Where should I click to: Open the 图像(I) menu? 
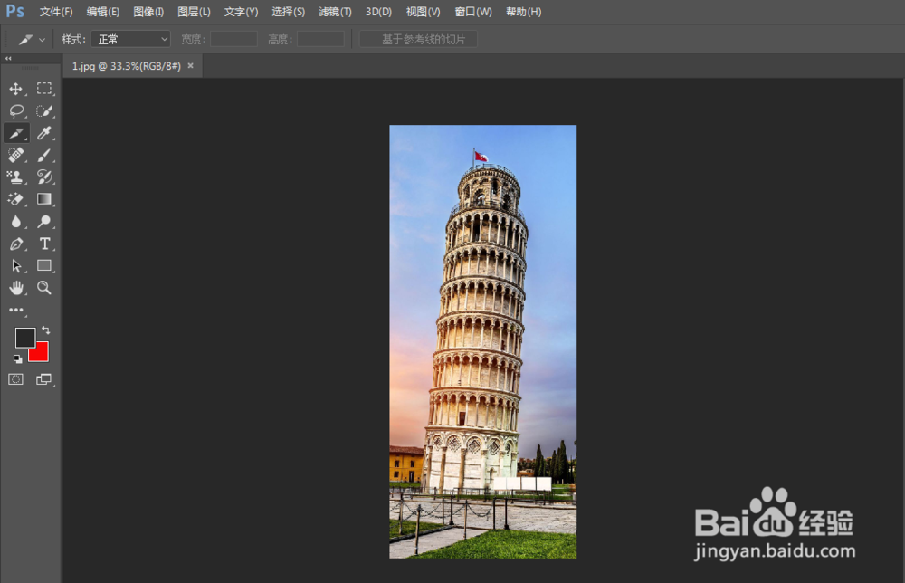(x=148, y=12)
